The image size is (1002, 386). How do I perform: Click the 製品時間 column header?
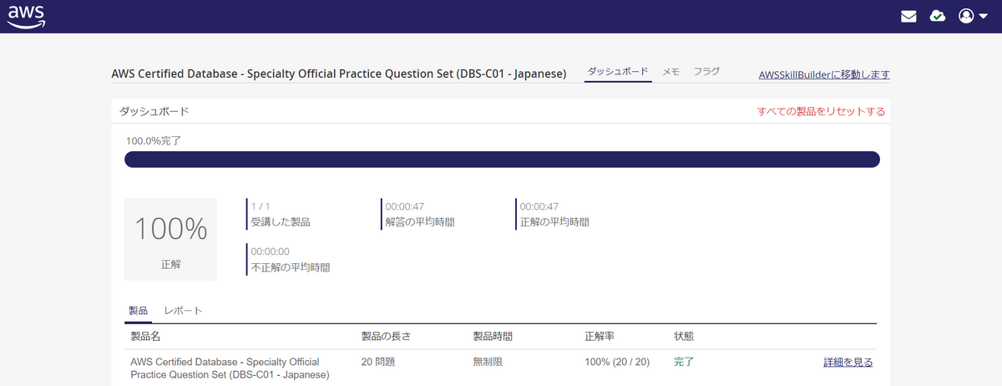click(493, 336)
